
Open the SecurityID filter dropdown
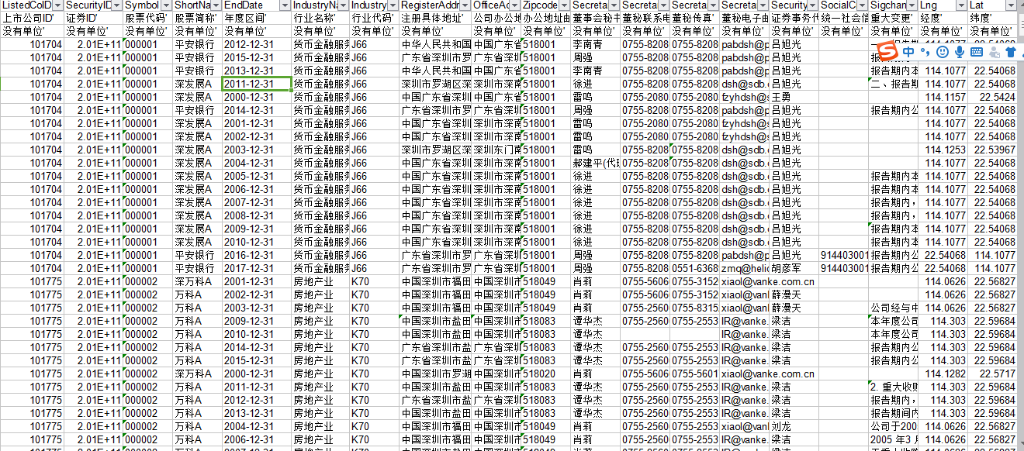(x=117, y=5)
